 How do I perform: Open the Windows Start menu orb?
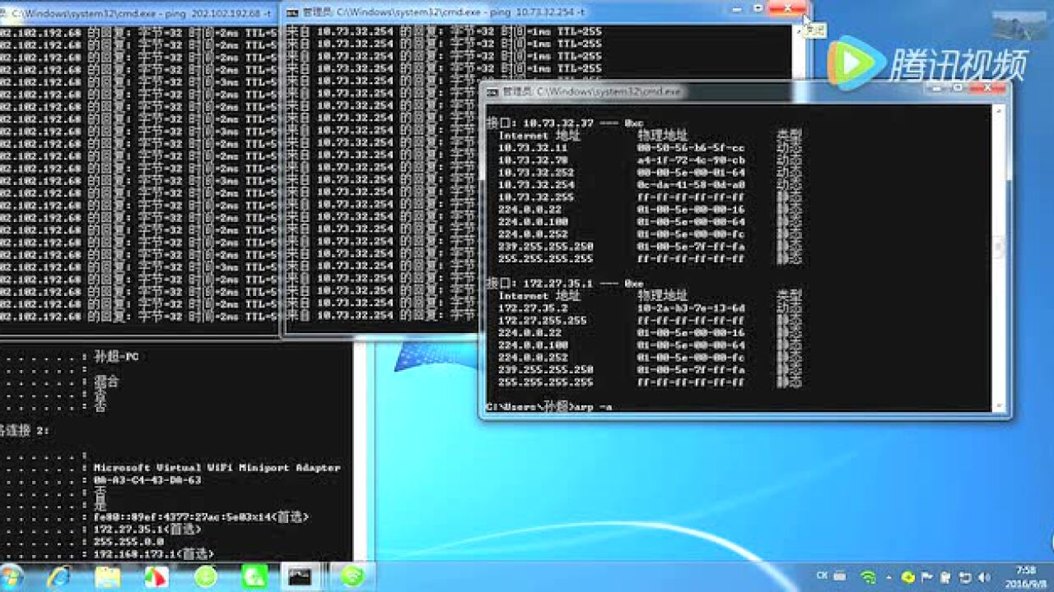pyautogui.click(x=12, y=576)
